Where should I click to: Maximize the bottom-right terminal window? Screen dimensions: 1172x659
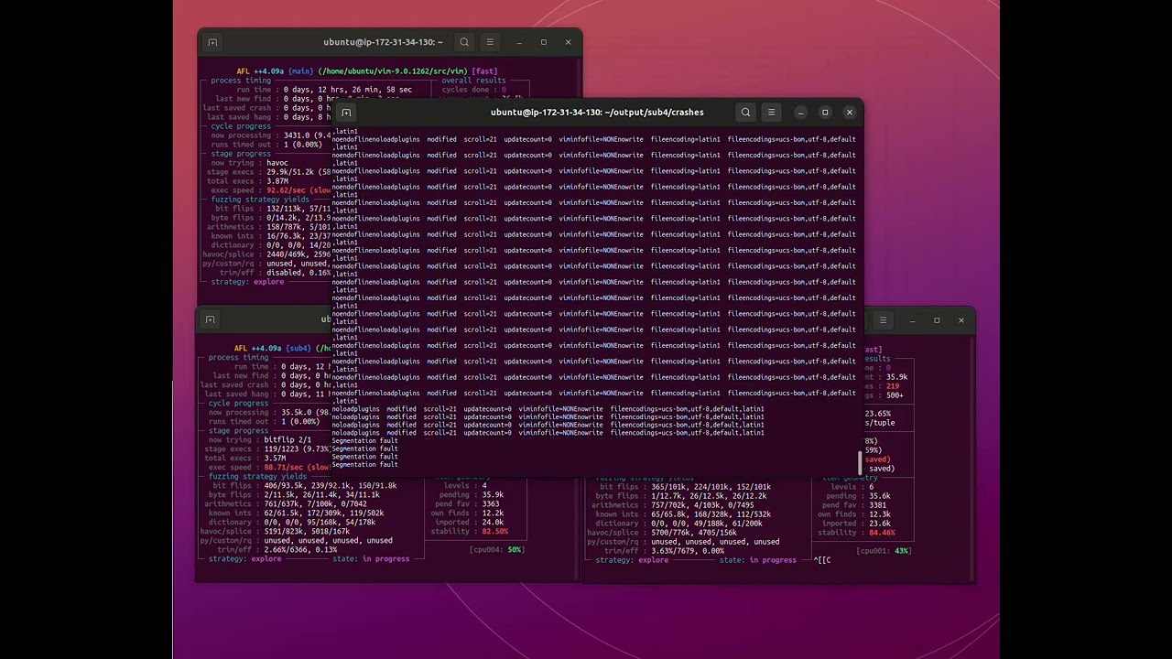[937, 320]
